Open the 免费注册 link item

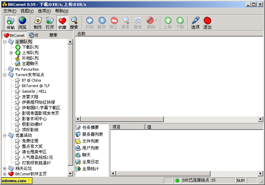point(30,141)
